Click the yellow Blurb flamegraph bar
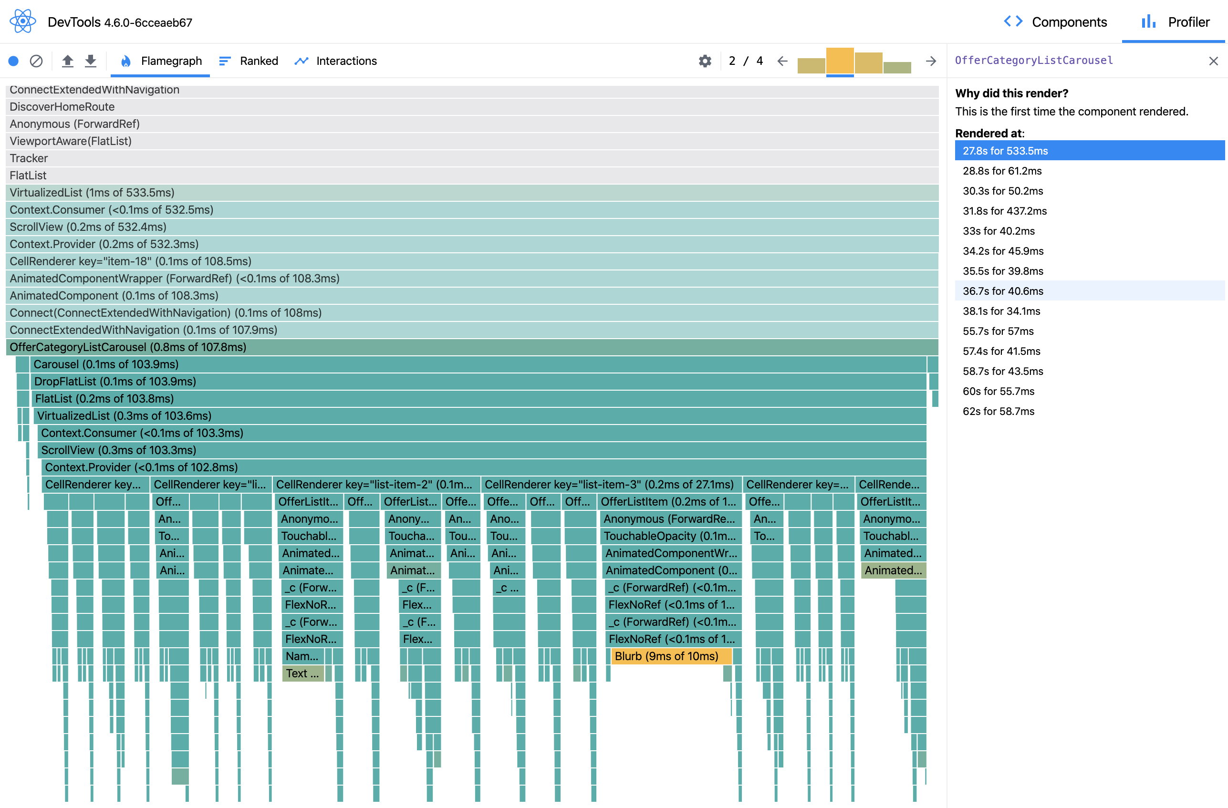Screen dimensions: 1228x808 point(671,656)
